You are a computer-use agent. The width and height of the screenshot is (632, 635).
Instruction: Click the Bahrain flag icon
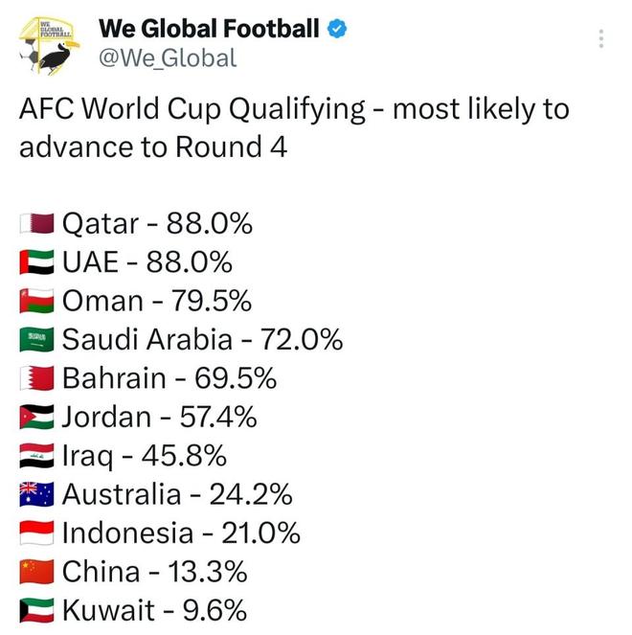tap(38, 379)
